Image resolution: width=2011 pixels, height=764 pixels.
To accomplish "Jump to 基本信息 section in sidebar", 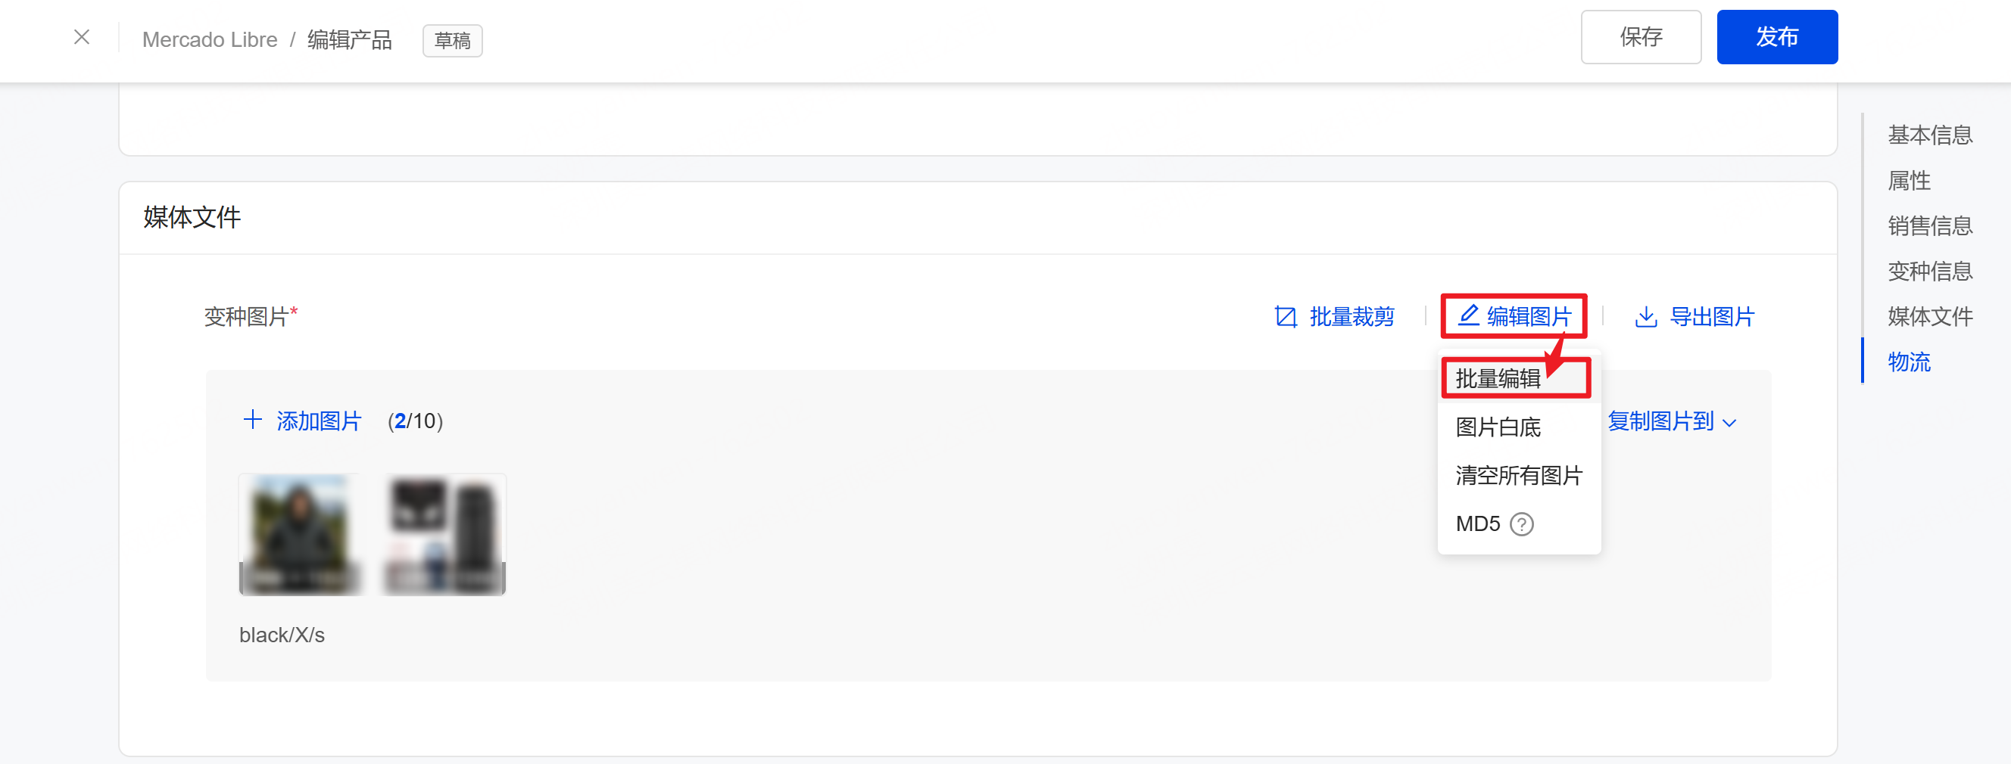I will click(x=1929, y=135).
